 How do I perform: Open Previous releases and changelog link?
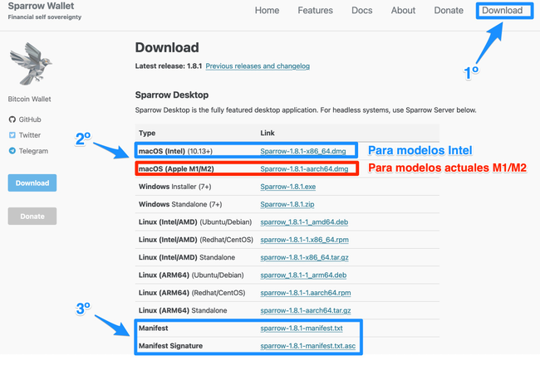tap(258, 66)
